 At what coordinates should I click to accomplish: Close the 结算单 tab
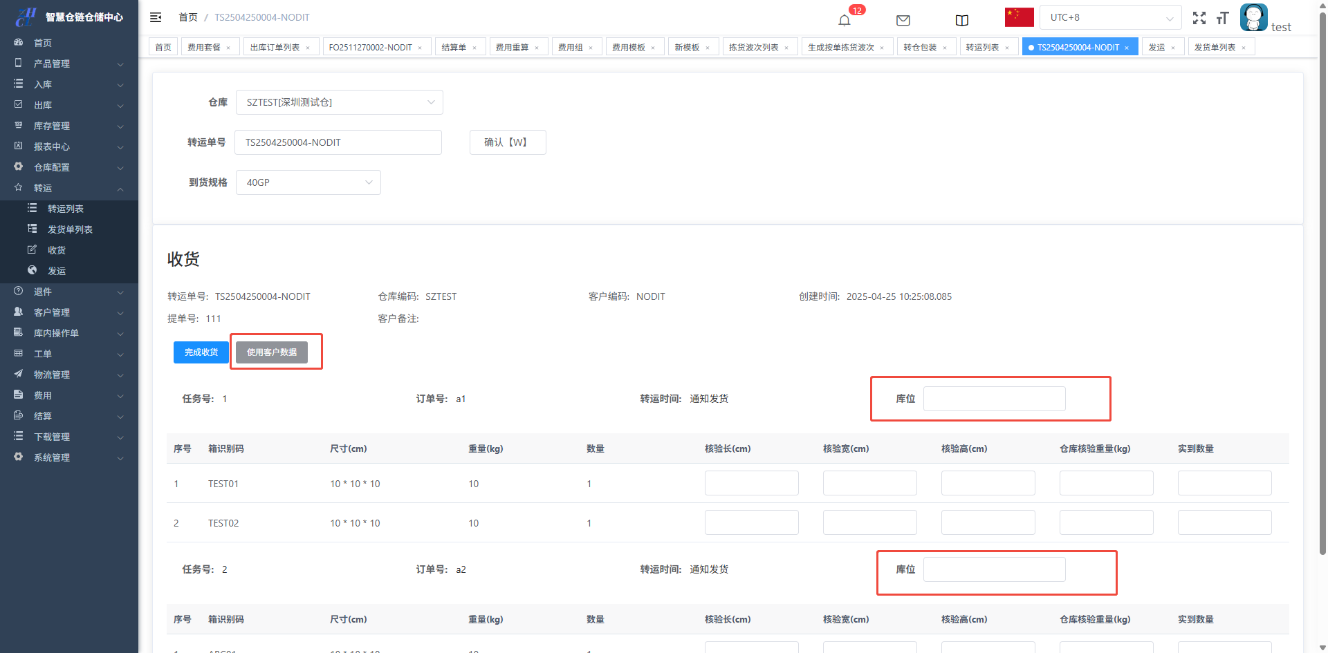point(474,48)
